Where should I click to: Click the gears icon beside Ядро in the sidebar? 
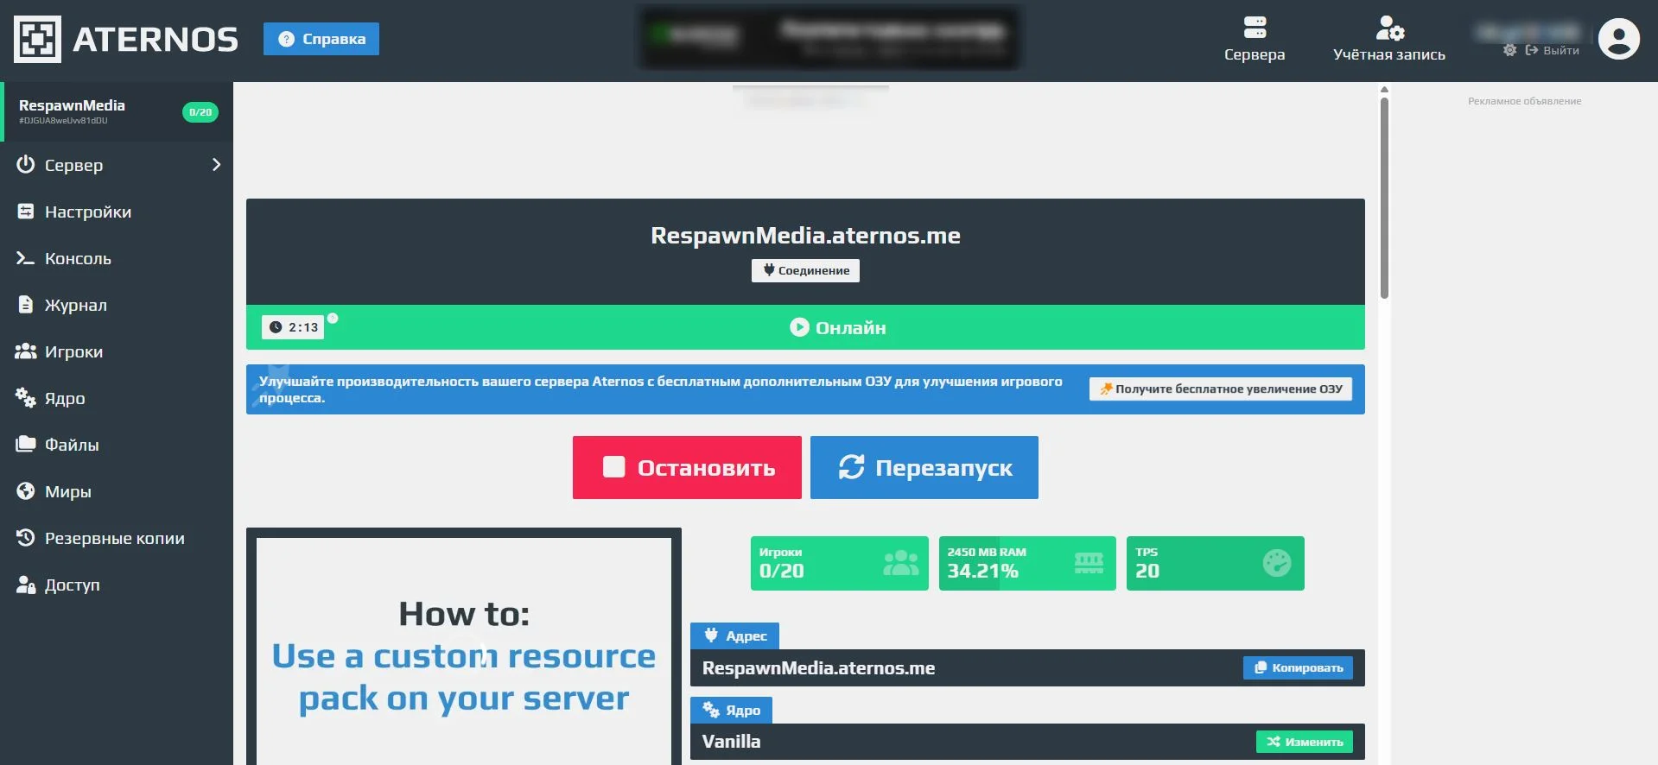tap(25, 397)
